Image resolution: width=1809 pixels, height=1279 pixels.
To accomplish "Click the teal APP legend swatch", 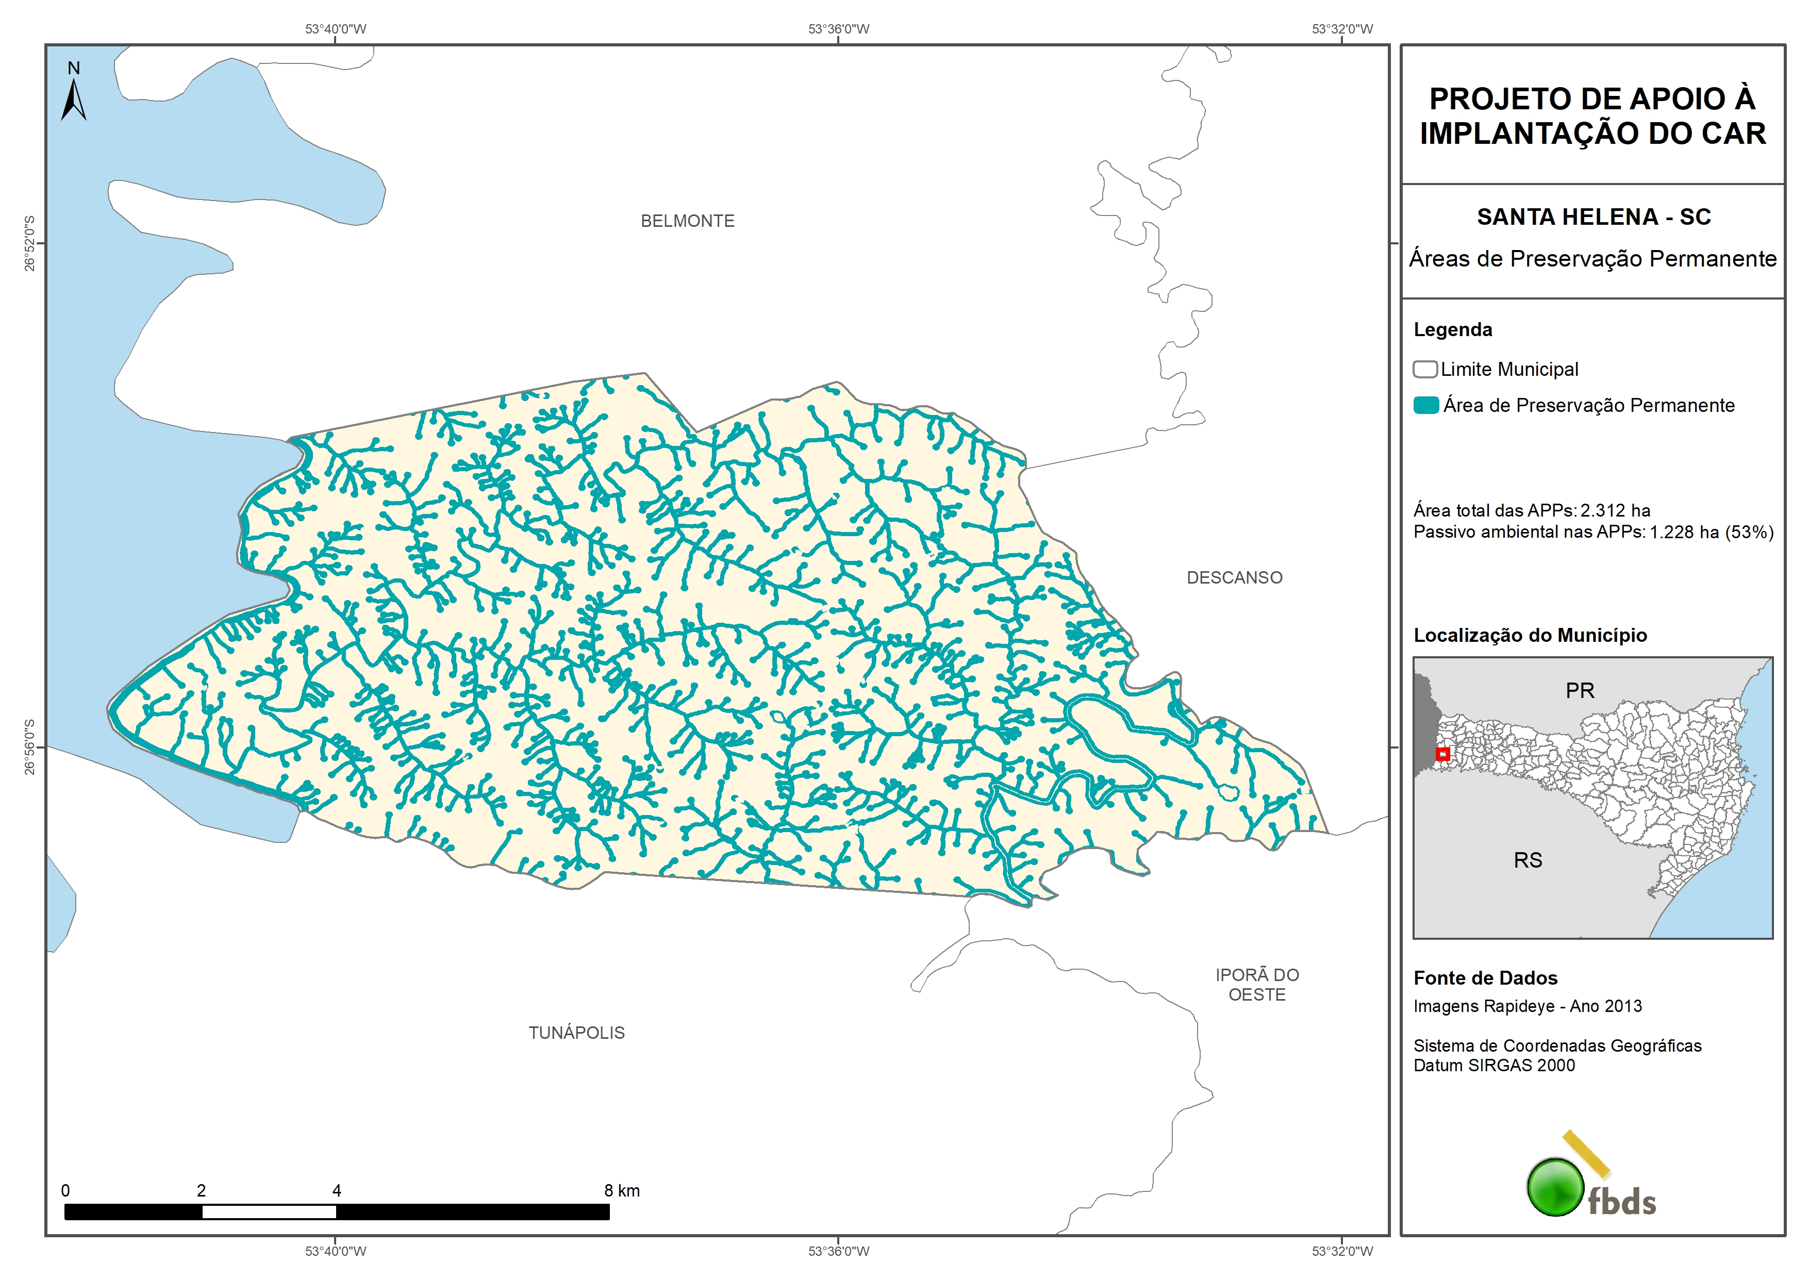I will pos(1425,406).
